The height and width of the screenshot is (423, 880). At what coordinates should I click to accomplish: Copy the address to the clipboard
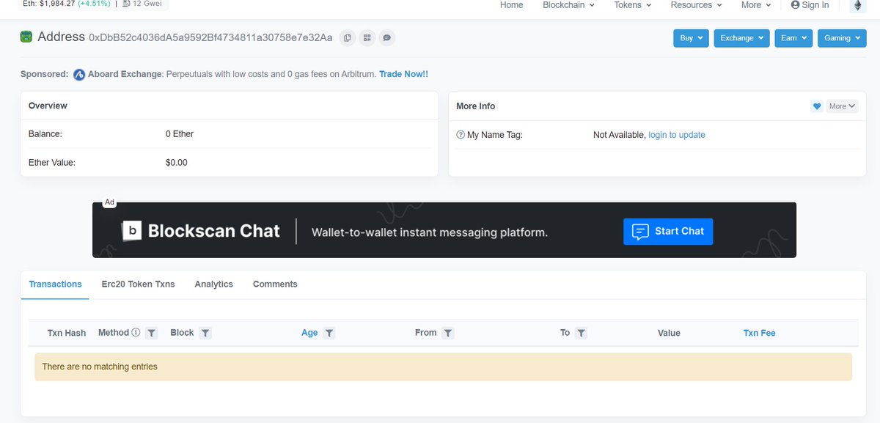coord(348,37)
